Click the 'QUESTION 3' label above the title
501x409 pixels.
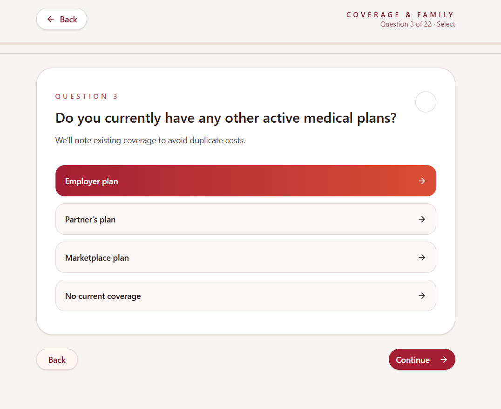[87, 97]
